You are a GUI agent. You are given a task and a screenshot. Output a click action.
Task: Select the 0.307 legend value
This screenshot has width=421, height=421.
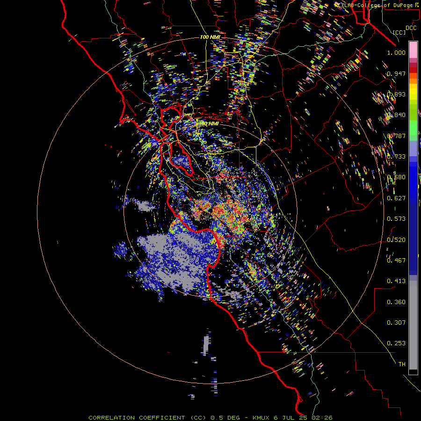[396, 323]
